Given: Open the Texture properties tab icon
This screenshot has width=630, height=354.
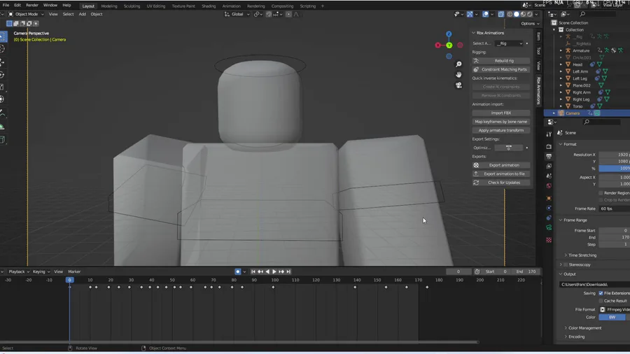Looking at the screenshot, I should tap(549, 240).
